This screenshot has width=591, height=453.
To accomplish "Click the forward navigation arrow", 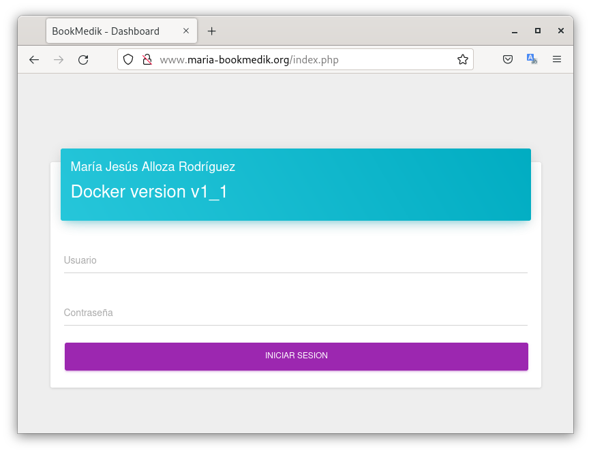I will (59, 60).
